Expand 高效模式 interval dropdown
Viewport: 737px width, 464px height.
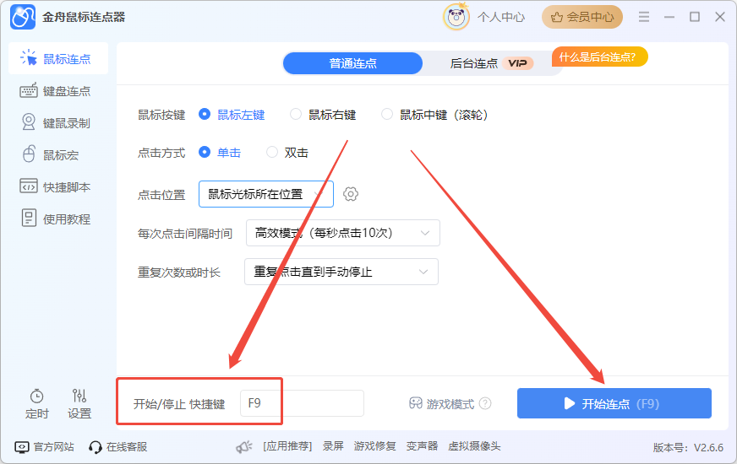tap(343, 233)
